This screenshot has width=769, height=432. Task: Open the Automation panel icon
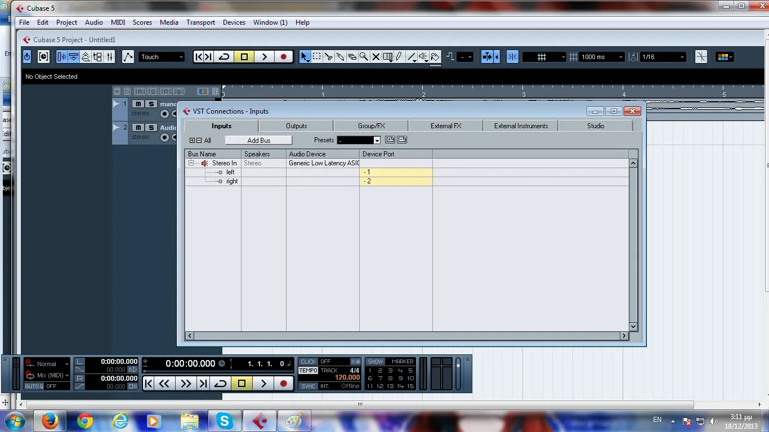coord(128,57)
